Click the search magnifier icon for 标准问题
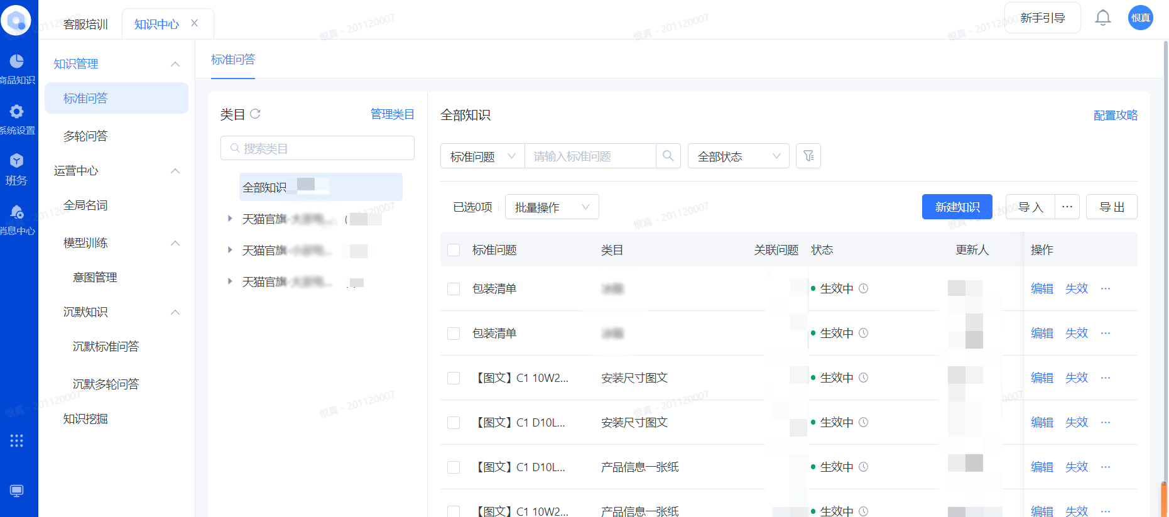Image resolution: width=1169 pixels, height=517 pixels. 668,156
